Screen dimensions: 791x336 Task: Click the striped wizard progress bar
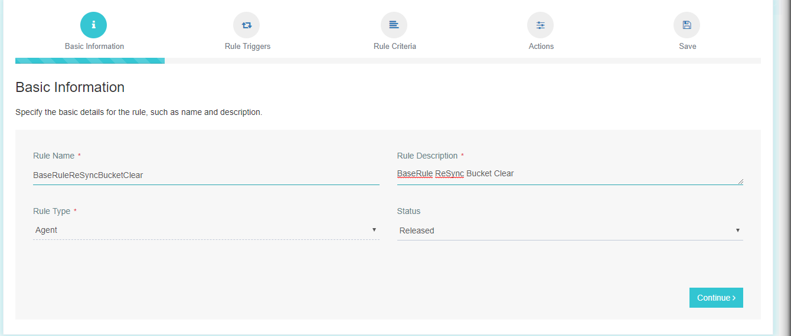point(90,61)
